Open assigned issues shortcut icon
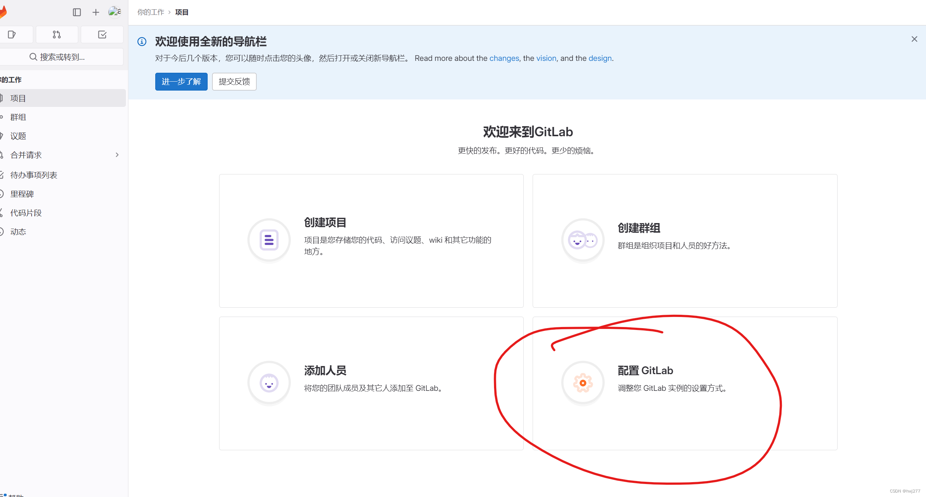Image resolution: width=926 pixels, height=497 pixels. click(12, 35)
